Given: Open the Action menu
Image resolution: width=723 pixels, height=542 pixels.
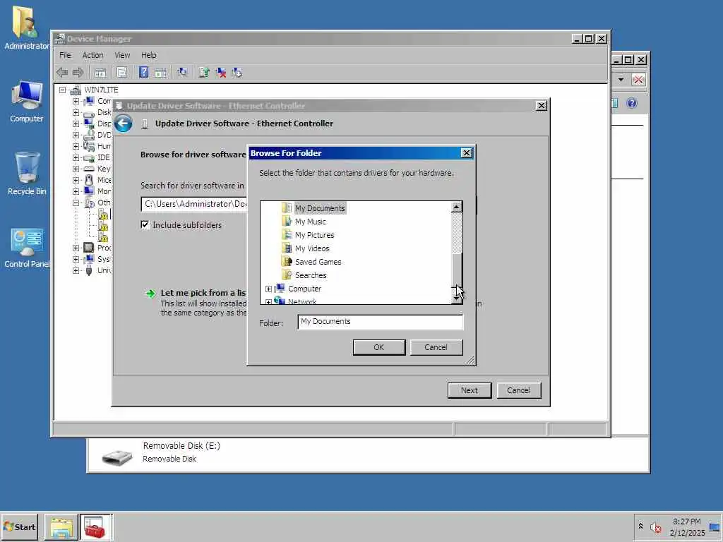Looking at the screenshot, I should click(x=92, y=55).
